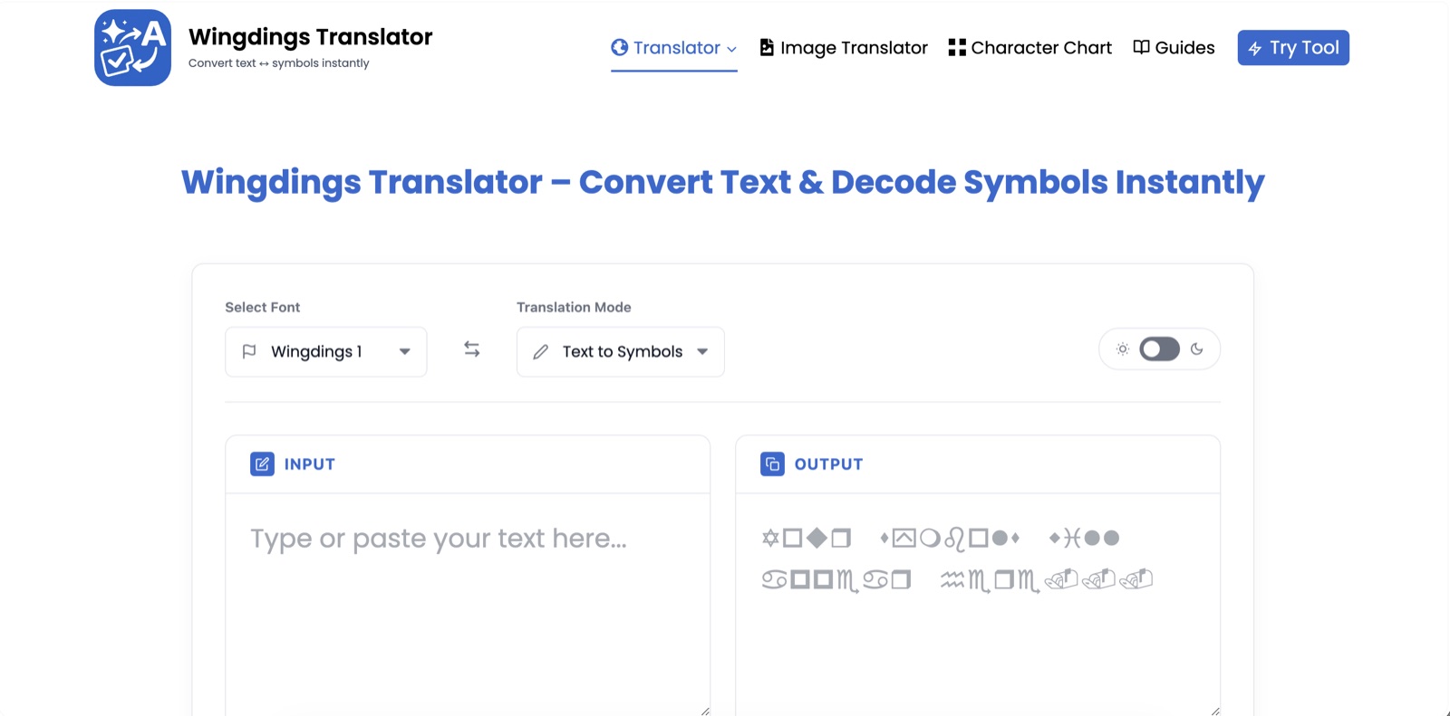Open the Character Chart page
Image resolution: width=1450 pixels, height=716 pixels.
1029,48
